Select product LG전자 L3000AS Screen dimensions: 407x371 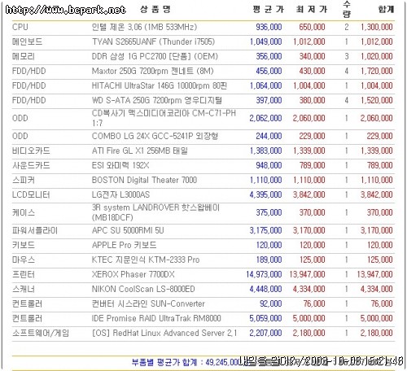120,194
